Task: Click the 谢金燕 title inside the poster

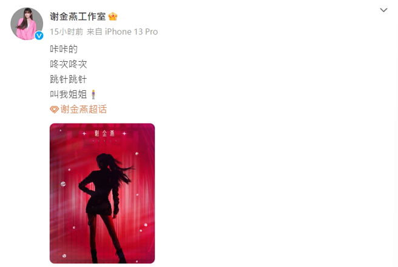Action: 104,133
